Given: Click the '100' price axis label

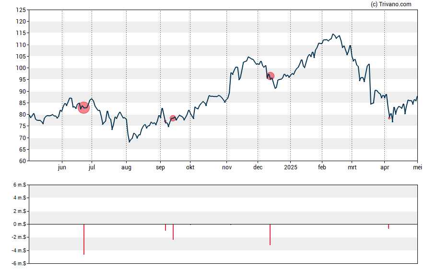Looking at the screenshot, I should (x=21, y=68).
